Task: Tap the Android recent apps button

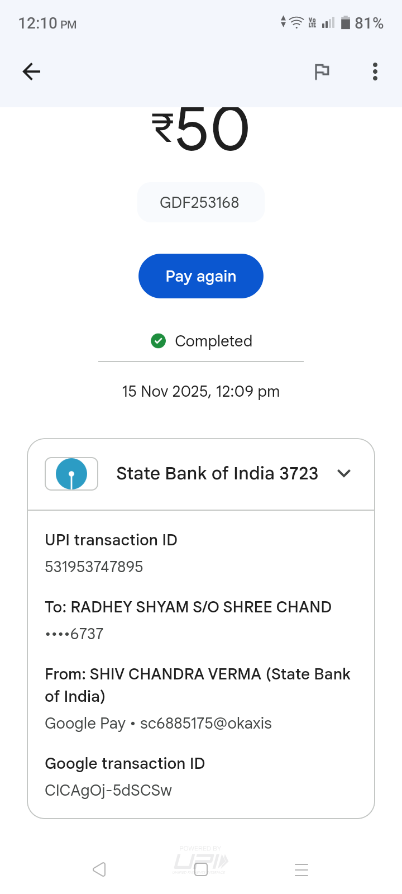Action: [x=301, y=869]
